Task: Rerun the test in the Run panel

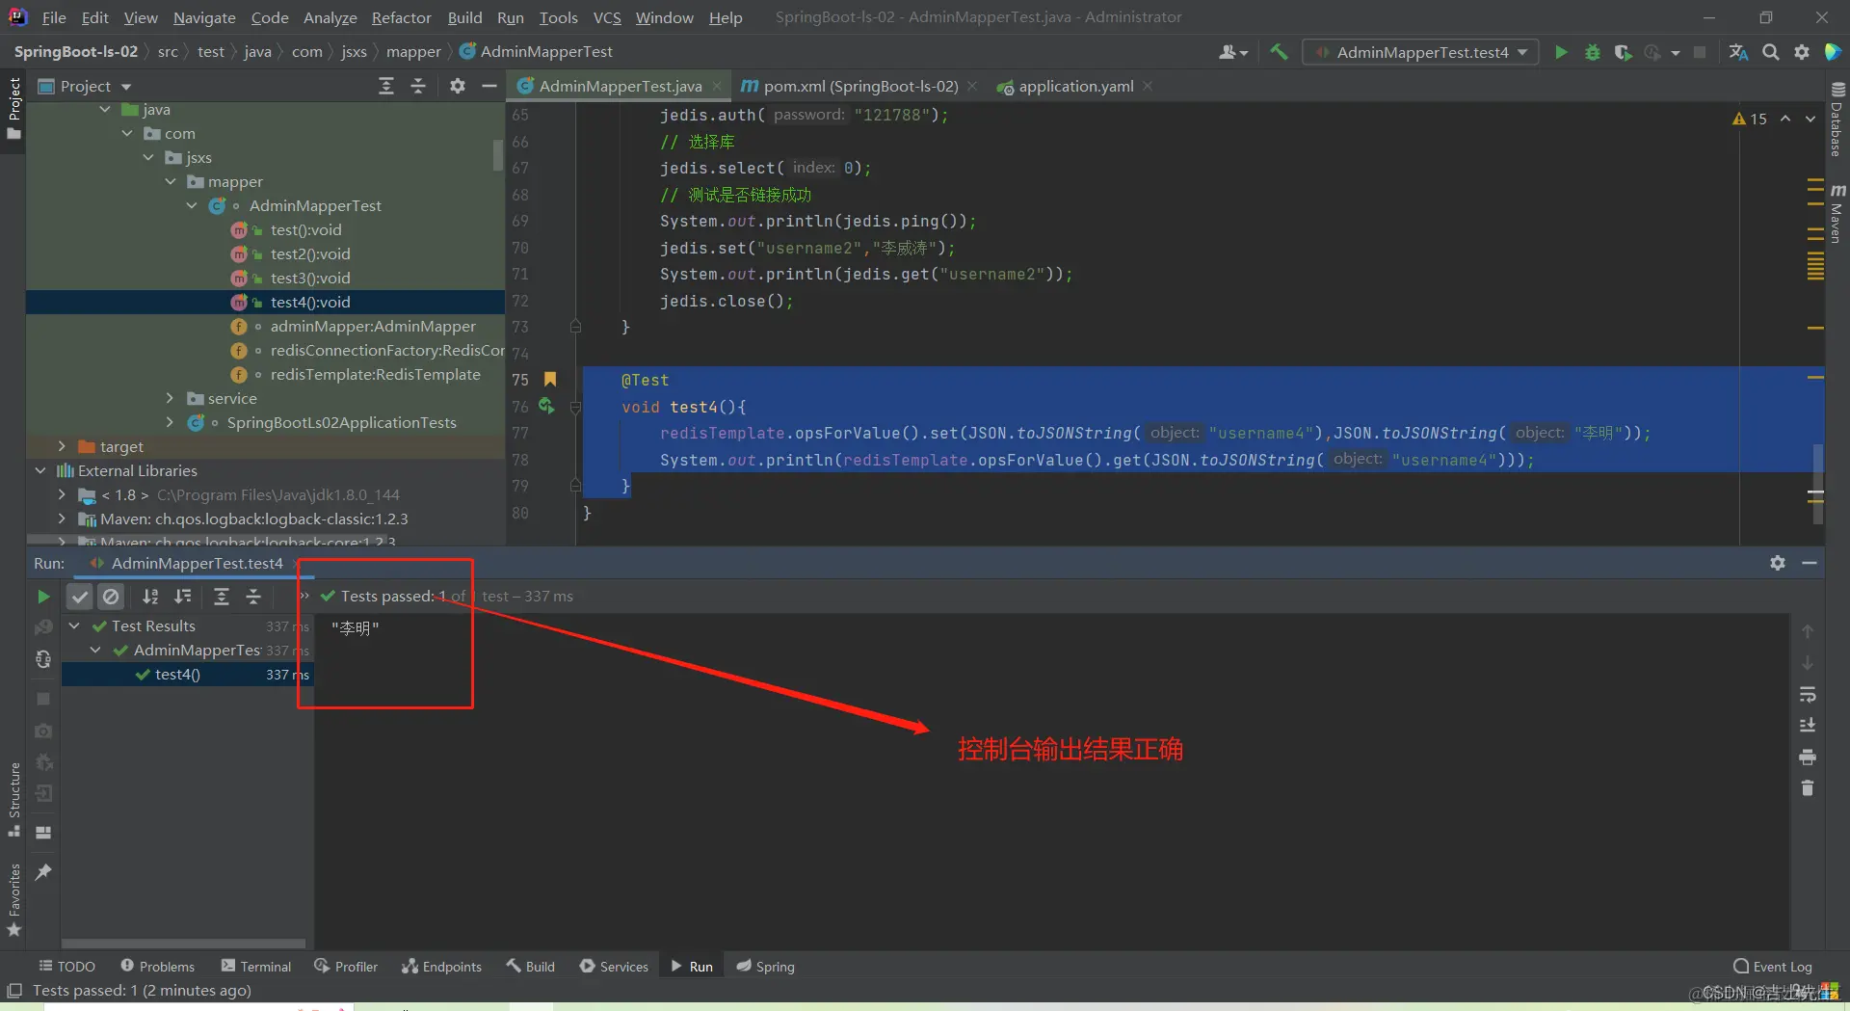Action: click(43, 597)
